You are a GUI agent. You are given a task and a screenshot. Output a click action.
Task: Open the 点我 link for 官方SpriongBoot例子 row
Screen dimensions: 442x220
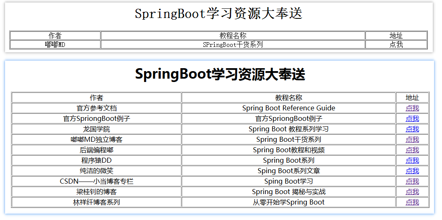(x=412, y=119)
